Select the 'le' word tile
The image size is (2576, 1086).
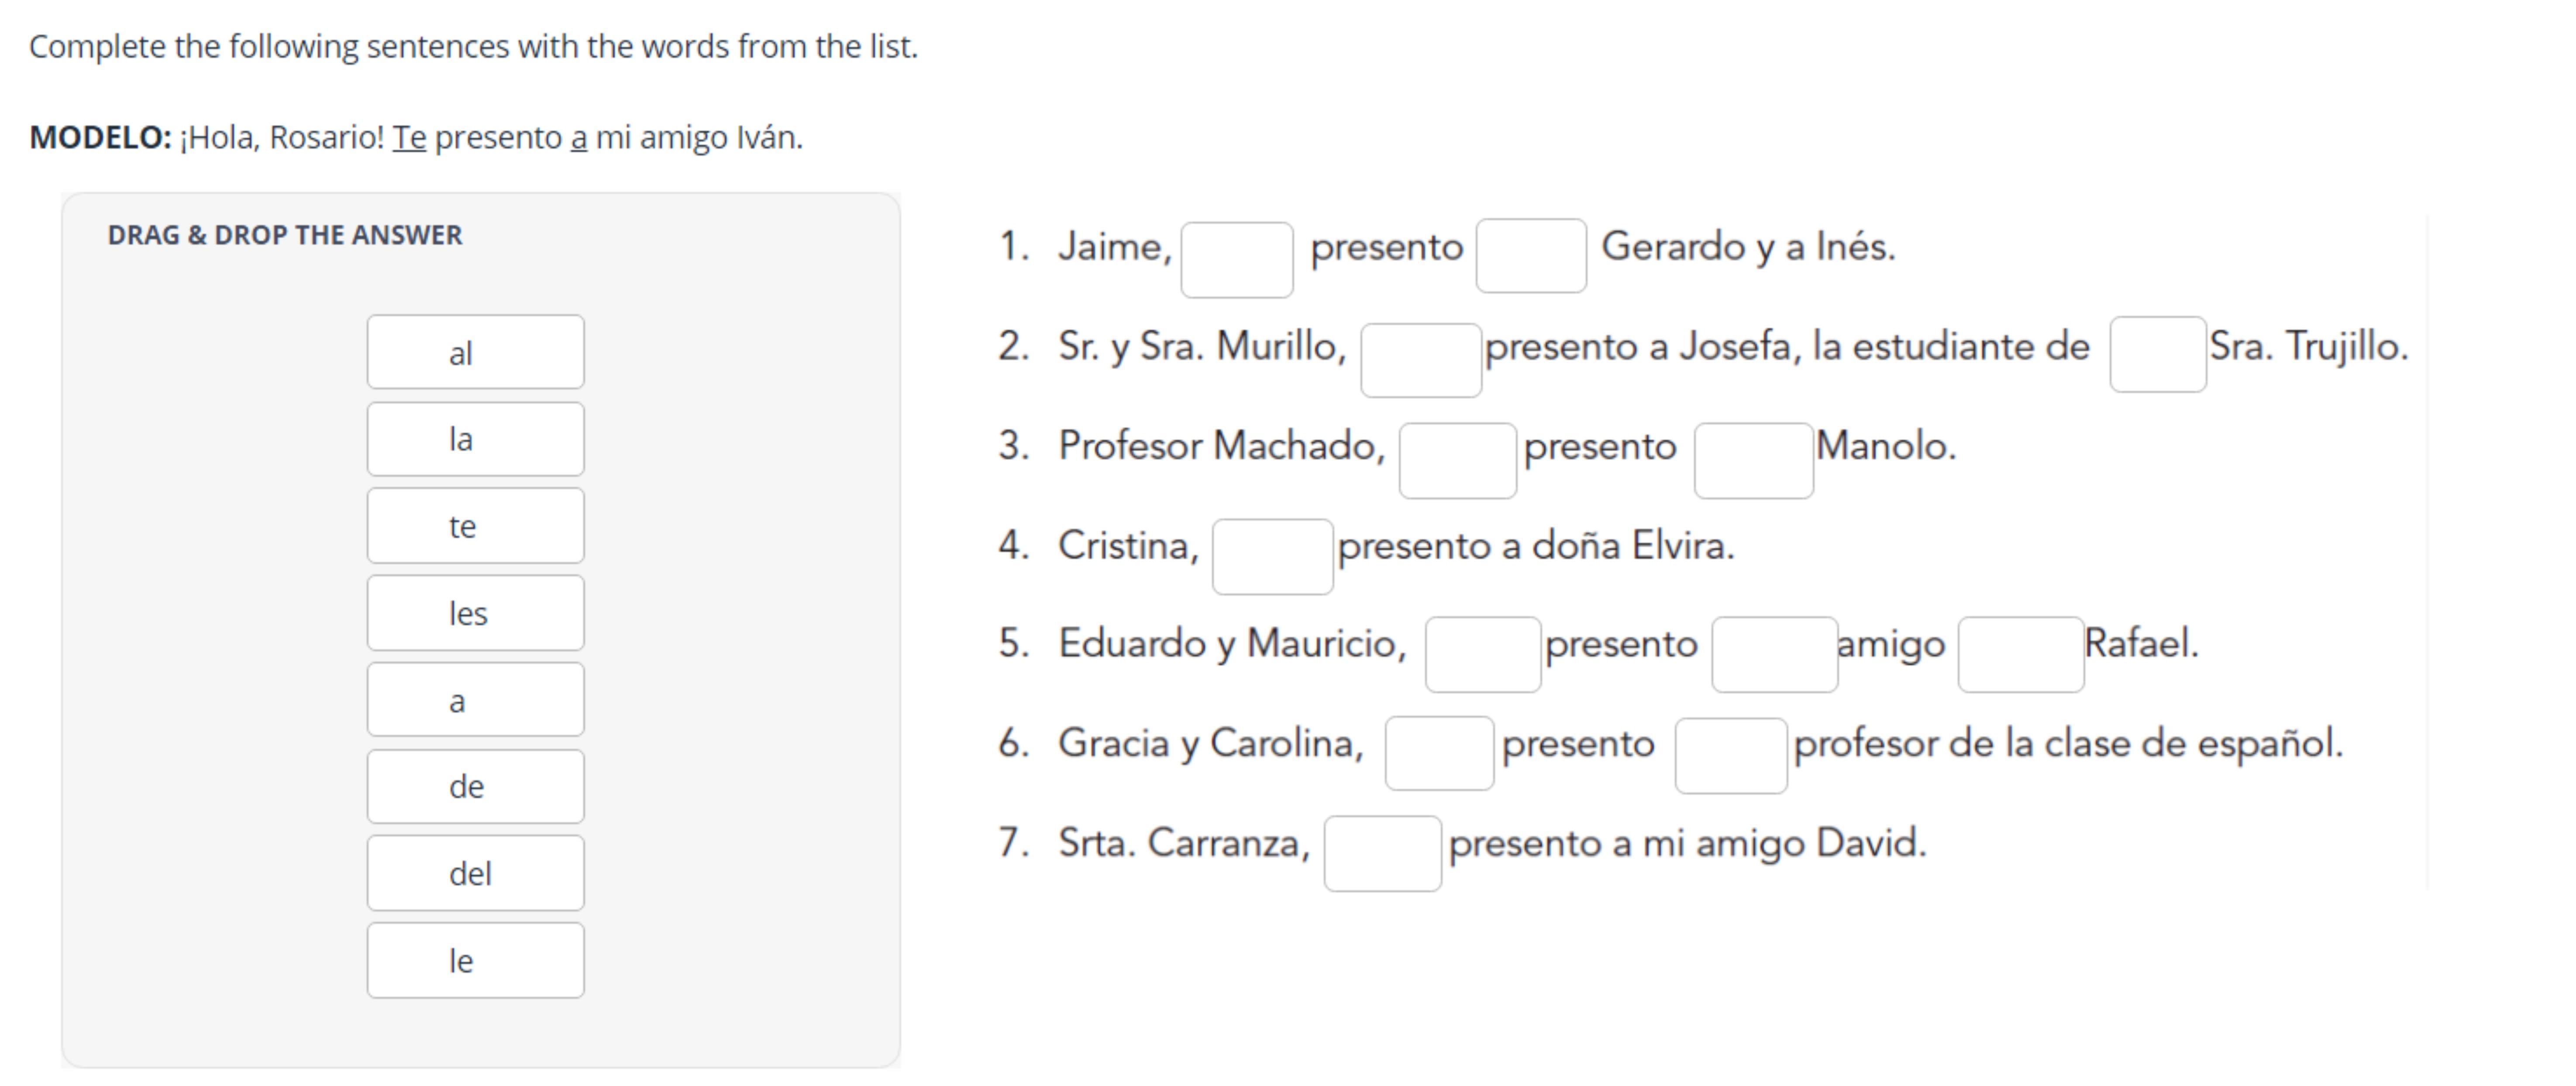click(475, 960)
